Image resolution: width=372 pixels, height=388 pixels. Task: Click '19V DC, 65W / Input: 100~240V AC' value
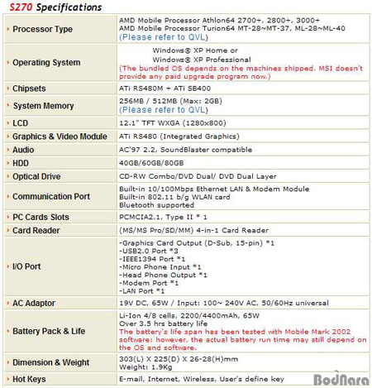point(224,303)
